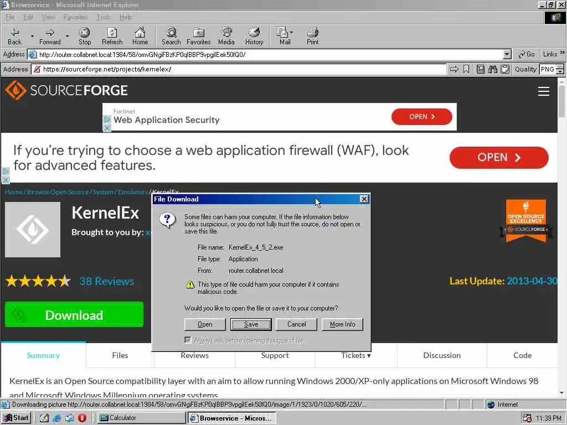
Task: Follow the Emulators breadcrumb link
Action: coord(133,192)
